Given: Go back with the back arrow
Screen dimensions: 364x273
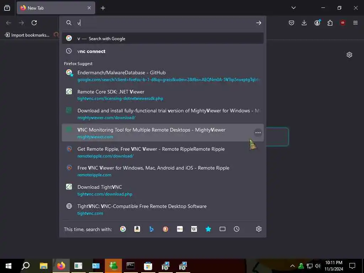Looking at the screenshot, I should pyautogui.click(x=9, y=23).
